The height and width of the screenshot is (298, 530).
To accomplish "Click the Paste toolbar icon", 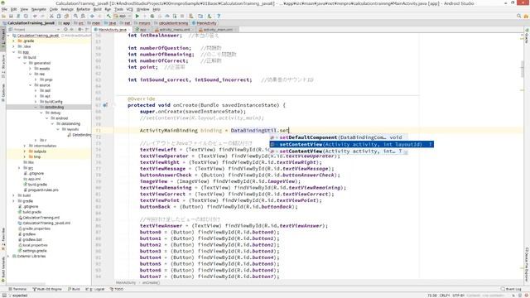I will tap(66, 16).
